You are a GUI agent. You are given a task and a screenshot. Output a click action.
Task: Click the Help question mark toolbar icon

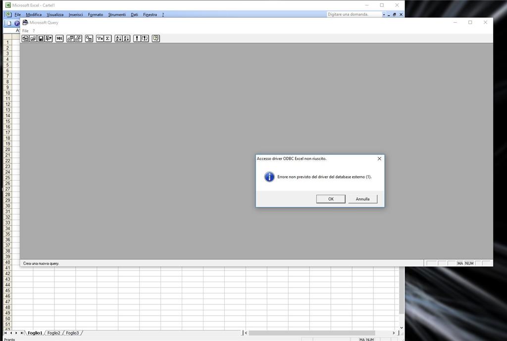[x=156, y=39]
